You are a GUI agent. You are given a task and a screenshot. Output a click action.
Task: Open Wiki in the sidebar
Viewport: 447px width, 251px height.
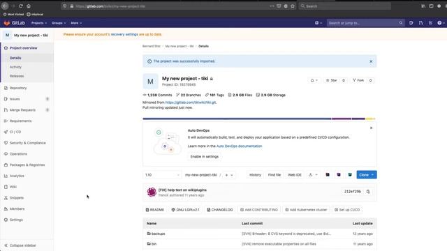[13, 187]
